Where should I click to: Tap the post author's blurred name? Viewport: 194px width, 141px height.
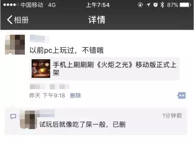click(39, 38)
